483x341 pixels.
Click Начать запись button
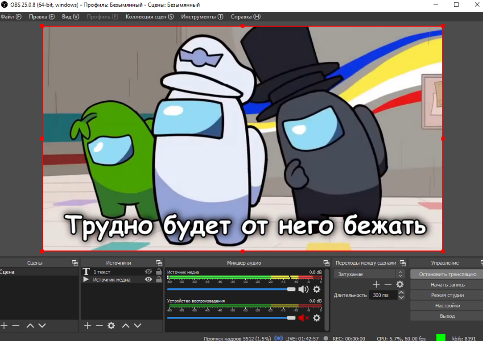coord(447,285)
